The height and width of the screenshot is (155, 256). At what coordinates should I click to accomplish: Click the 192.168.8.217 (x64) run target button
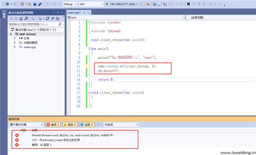click(121, 4)
